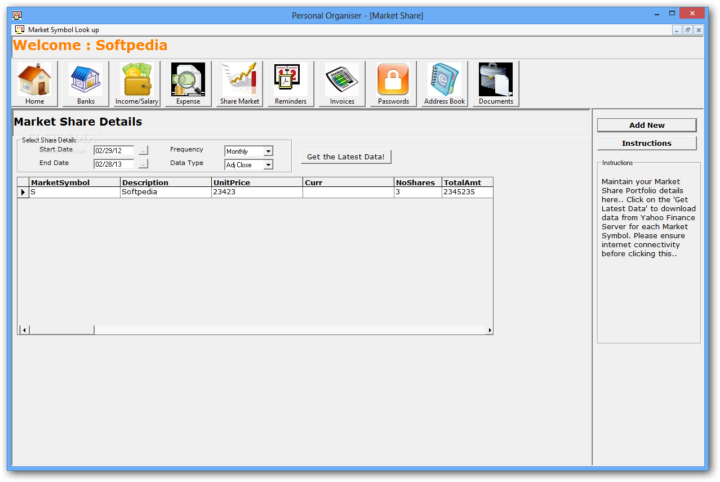
Task: Click the horizontal scrollbar thumb in the grid
Action: [x=61, y=330]
